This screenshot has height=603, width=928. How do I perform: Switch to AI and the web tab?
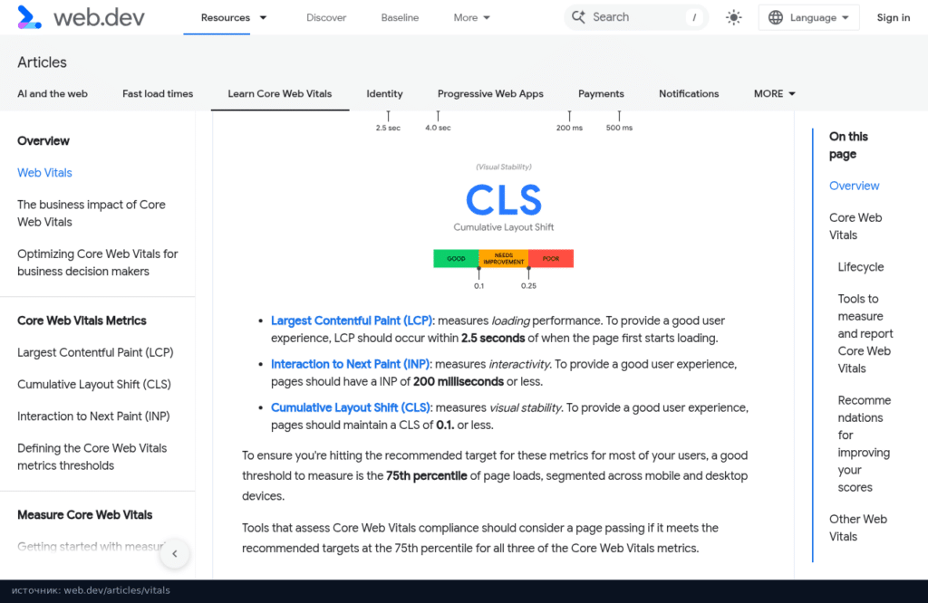[x=53, y=93]
